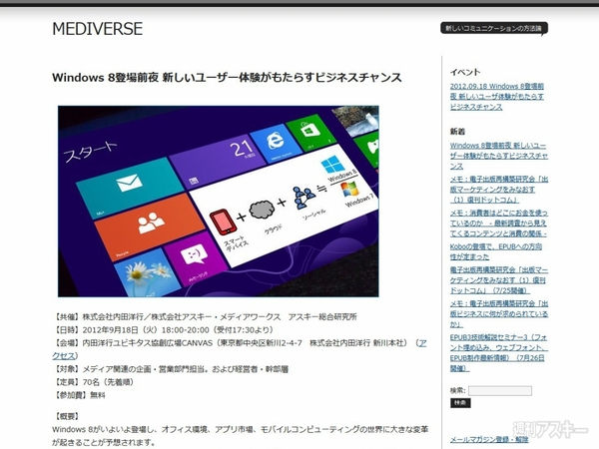Screen dimensions: 599x449
Task: Open EPUB3技術解説セミナー3 (7月26日開催) link
Action: [x=498, y=353]
